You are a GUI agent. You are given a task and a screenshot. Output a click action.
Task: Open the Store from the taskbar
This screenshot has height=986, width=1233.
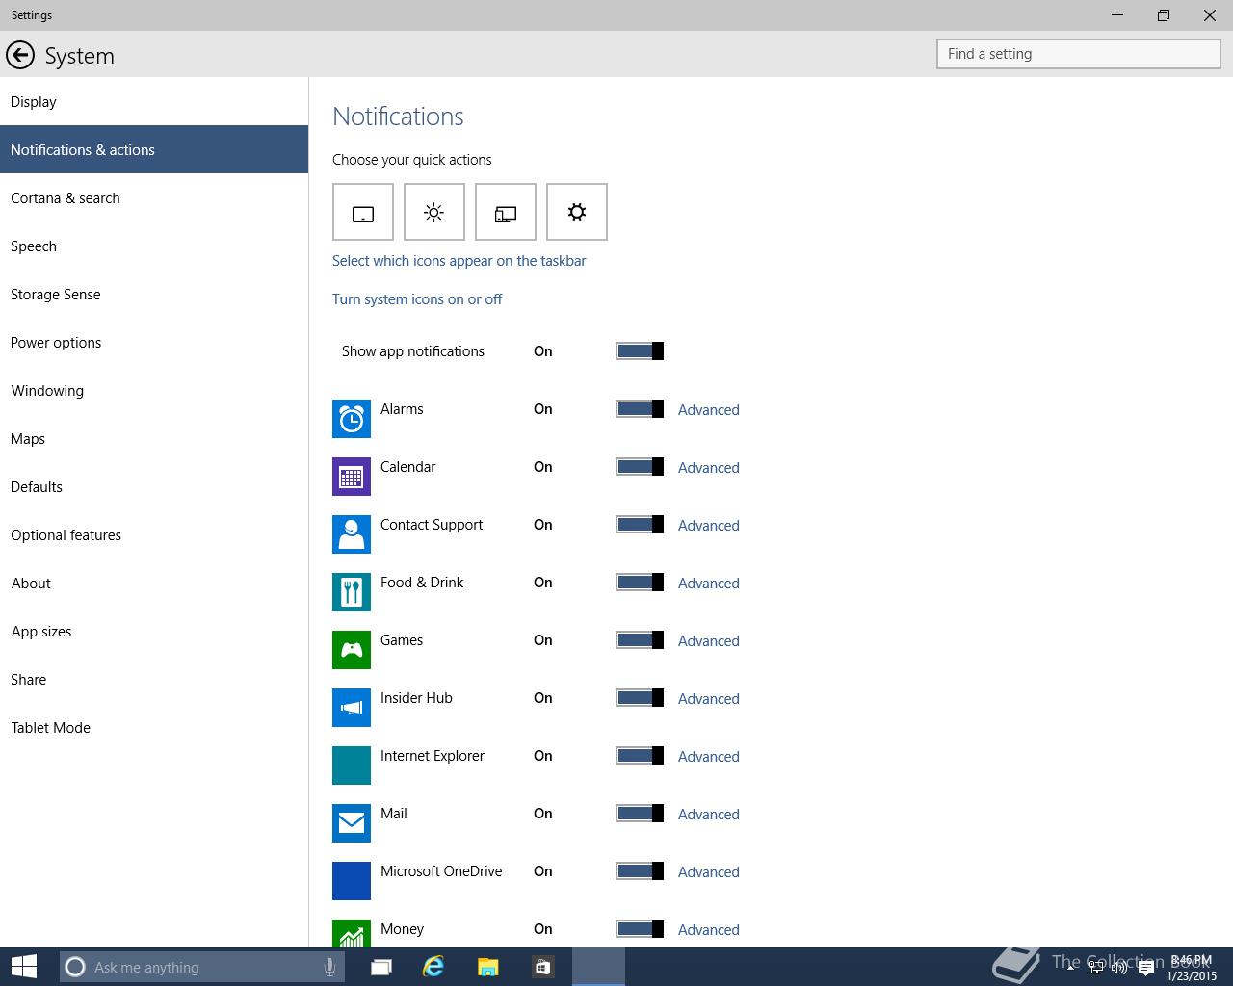click(542, 967)
